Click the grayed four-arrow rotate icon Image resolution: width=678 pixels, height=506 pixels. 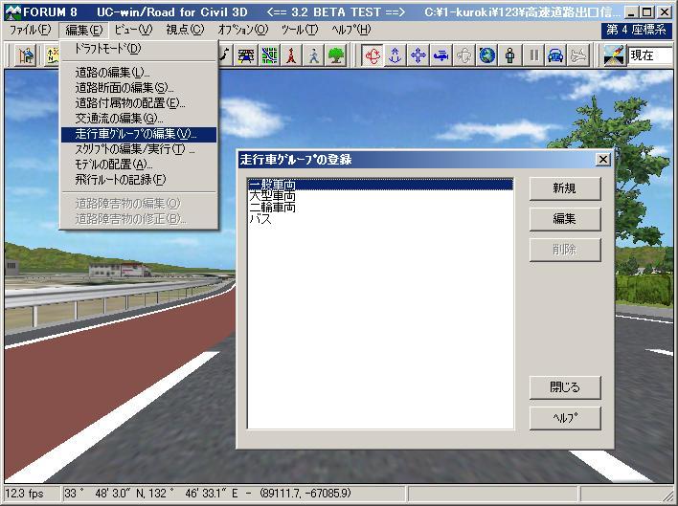463,55
